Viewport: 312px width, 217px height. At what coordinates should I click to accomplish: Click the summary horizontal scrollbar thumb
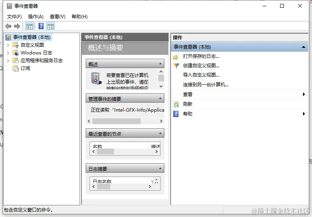tap(116, 121)
